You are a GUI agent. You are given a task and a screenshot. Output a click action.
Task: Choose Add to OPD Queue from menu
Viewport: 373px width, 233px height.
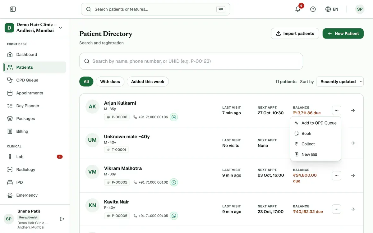coord(315,123)
